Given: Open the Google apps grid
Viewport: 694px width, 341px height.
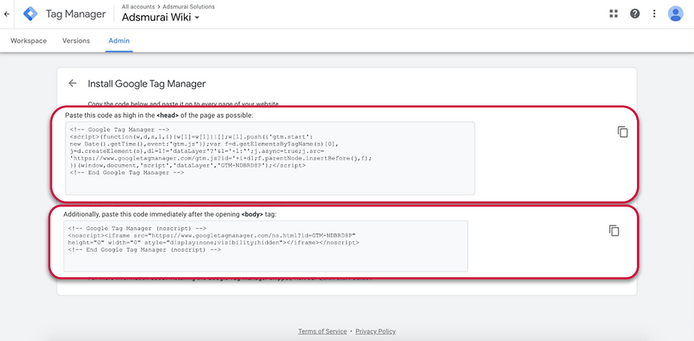Looking at the screenshot, I should click(614, 13).
